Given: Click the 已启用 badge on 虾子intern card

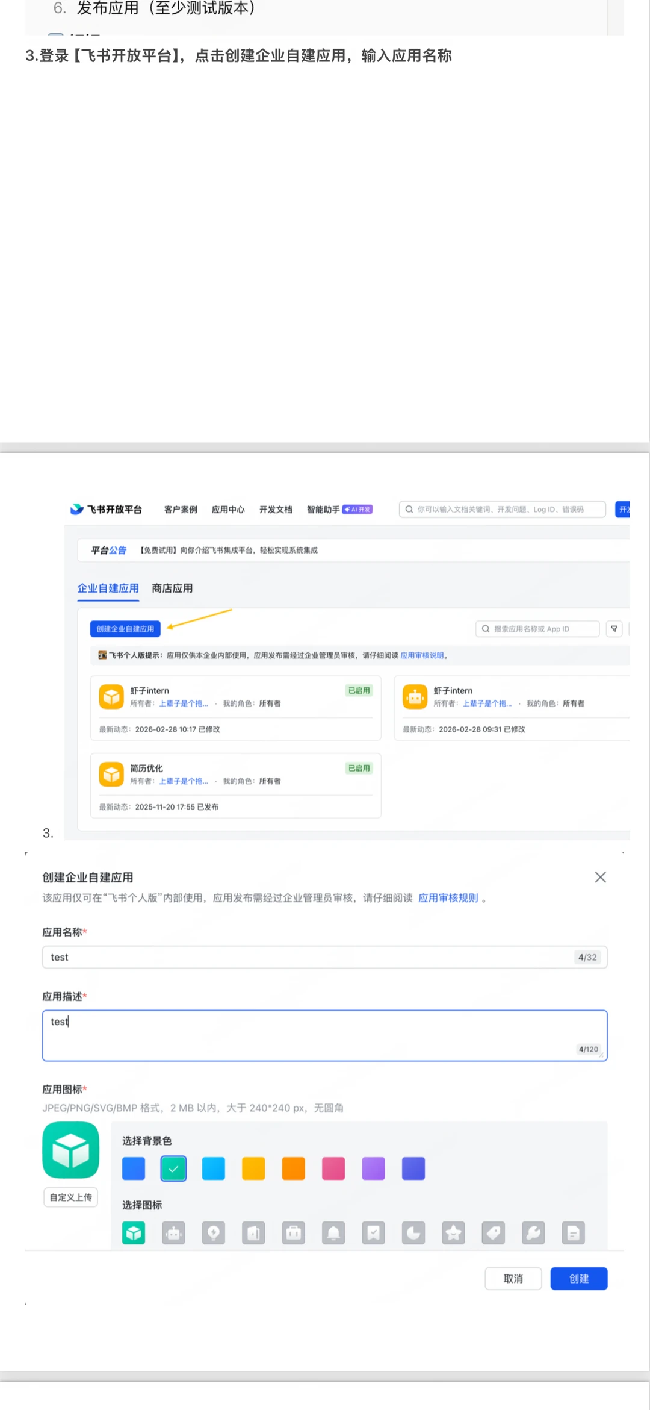Looking at the screenshot, I should coord(359,690).
